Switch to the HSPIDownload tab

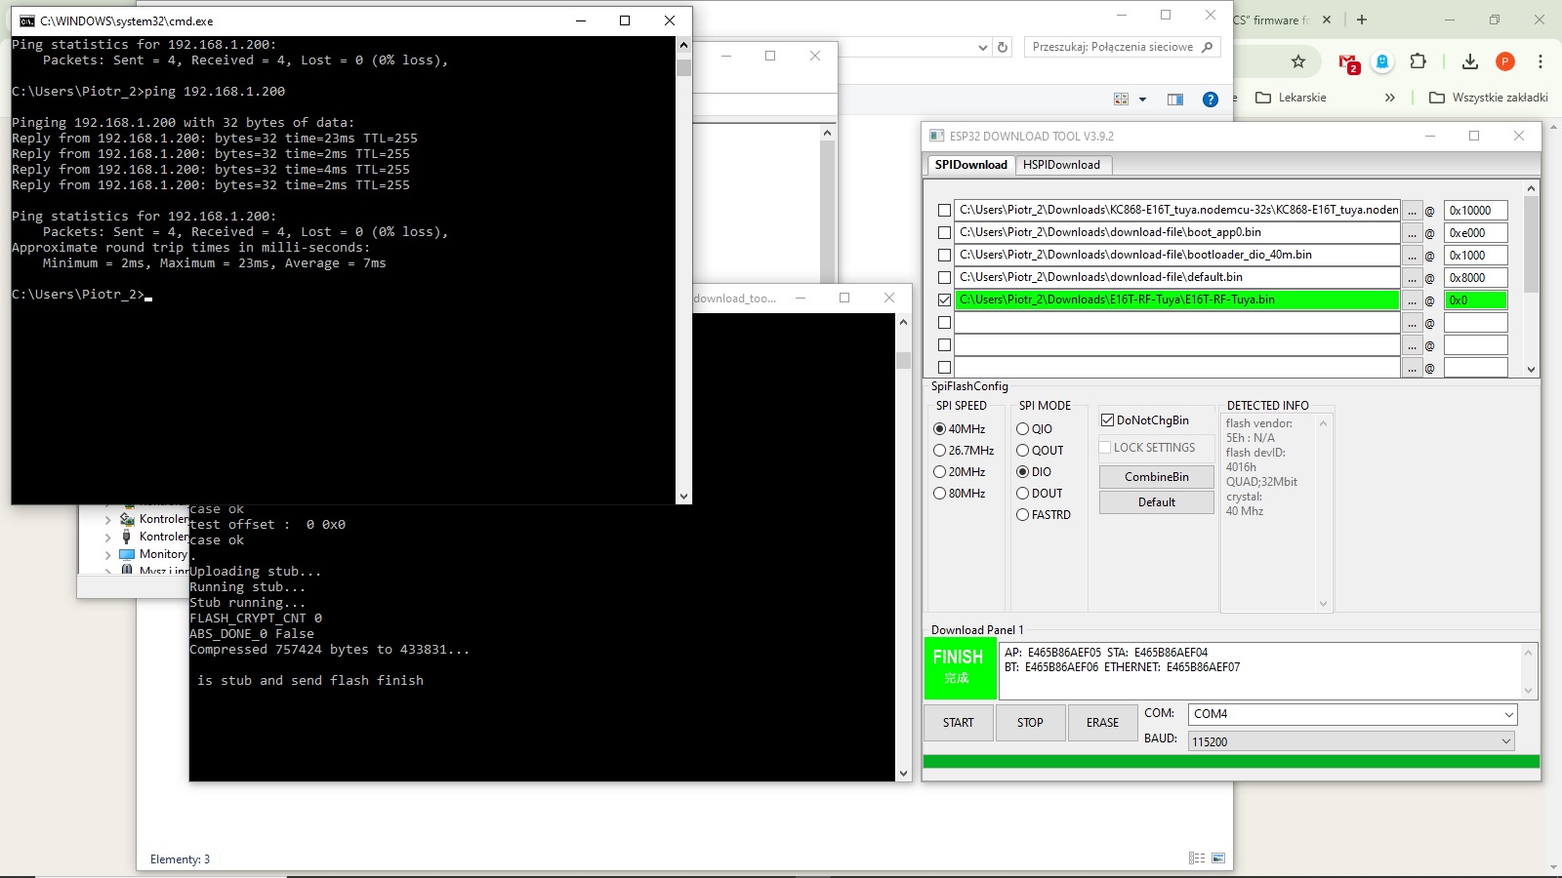[1061, 165]
